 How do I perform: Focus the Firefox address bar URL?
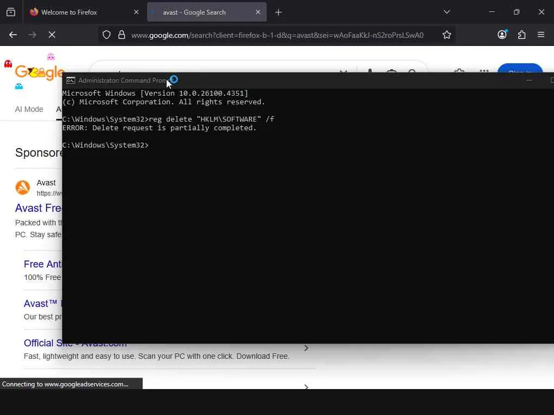pos(277,35)
